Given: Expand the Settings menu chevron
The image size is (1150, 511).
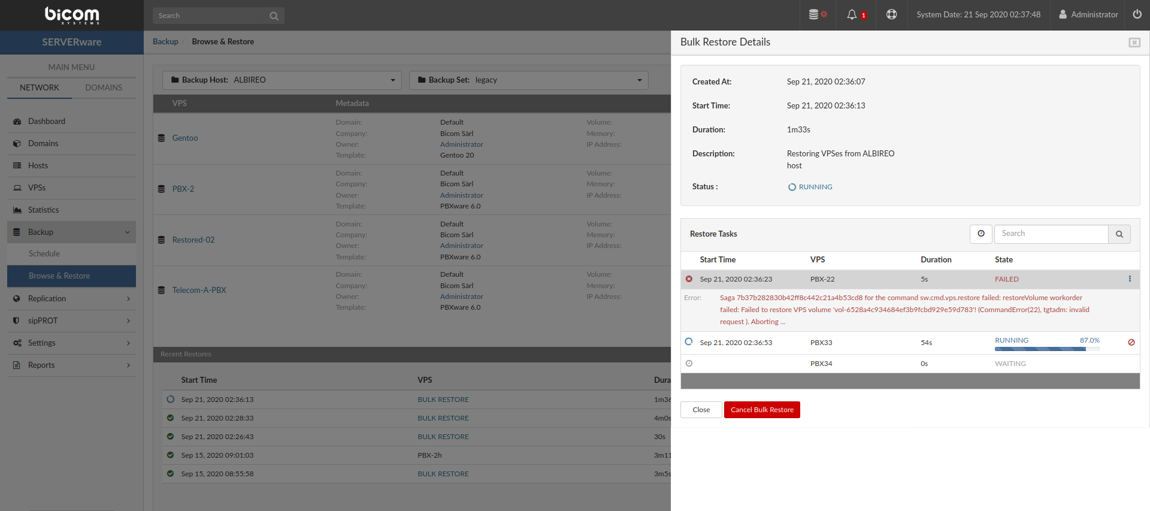Looking at the screenshot, I should [x=128, y=343].
